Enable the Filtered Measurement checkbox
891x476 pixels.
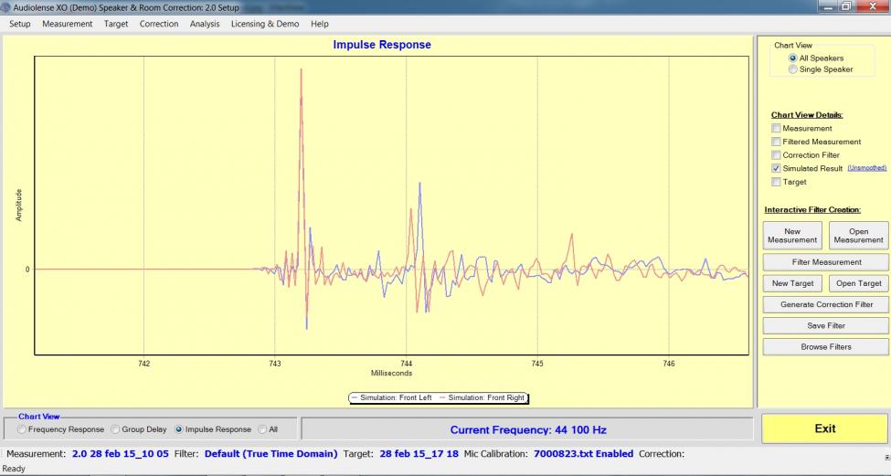[776, 142]
